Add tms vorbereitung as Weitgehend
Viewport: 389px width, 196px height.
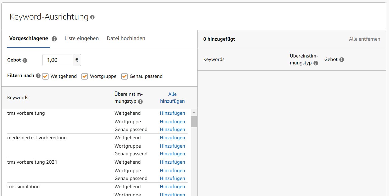click(172, 113)
